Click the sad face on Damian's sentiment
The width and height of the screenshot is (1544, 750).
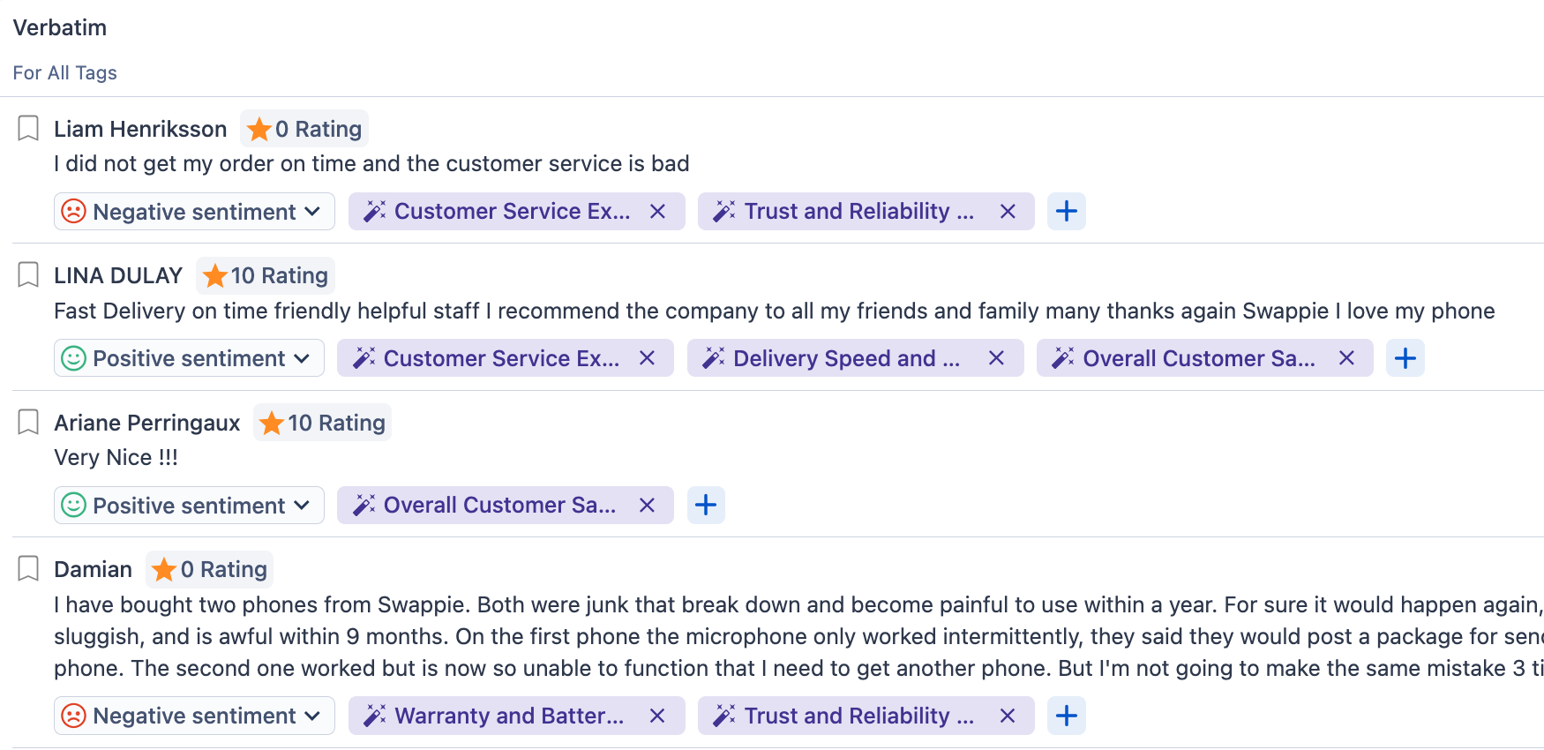pos(74,716)
